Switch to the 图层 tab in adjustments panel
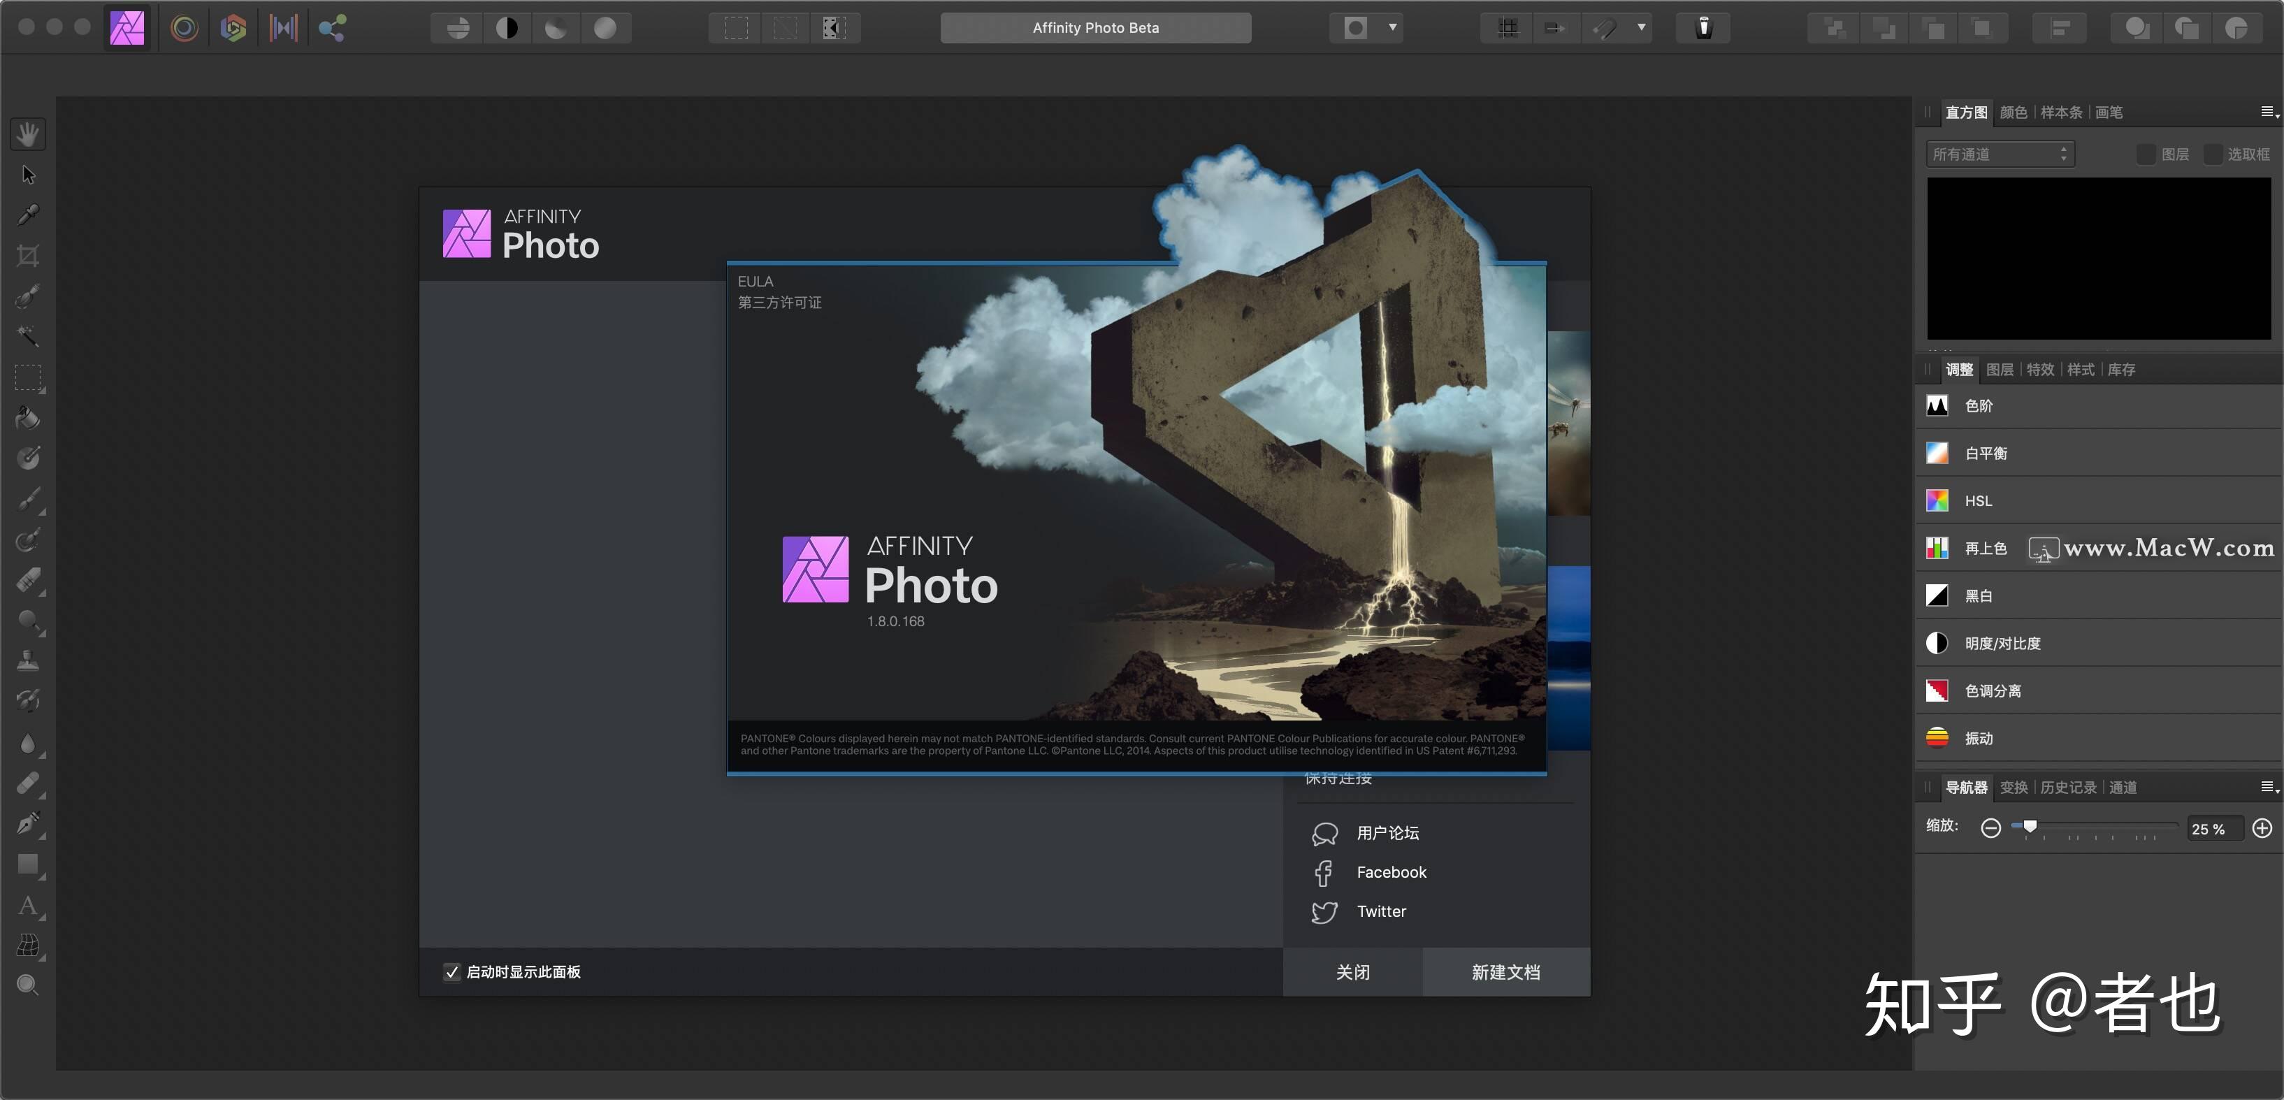 (x=2000, y=370)
